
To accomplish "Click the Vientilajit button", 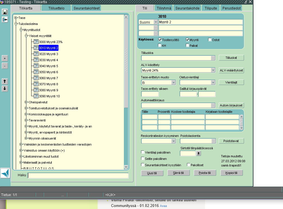I will click(x=231, y=82).
